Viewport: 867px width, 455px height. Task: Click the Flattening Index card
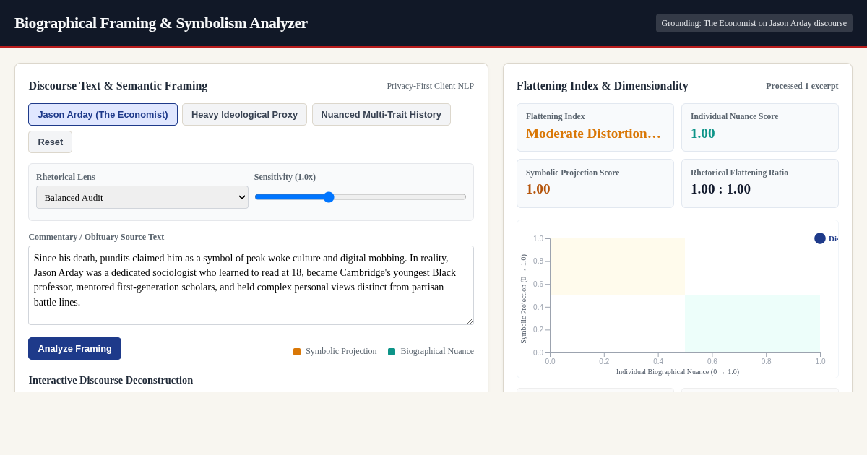pos(595,127)
